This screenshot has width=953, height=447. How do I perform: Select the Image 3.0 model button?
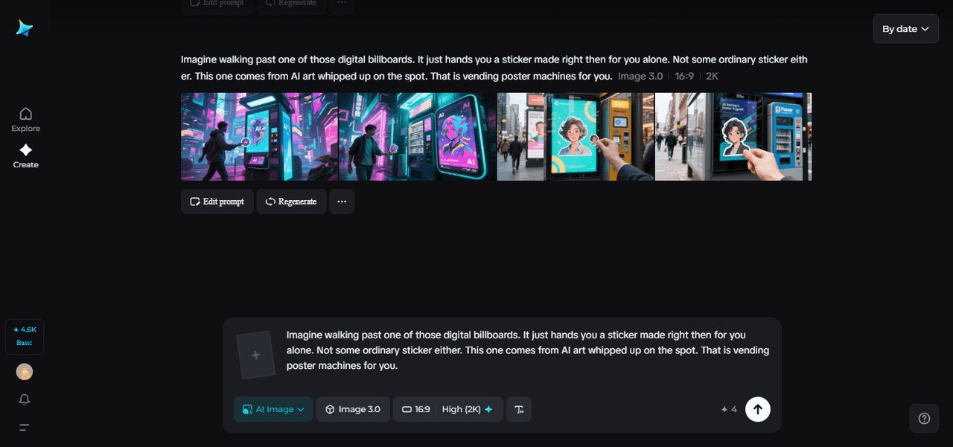tap(353, 409)
